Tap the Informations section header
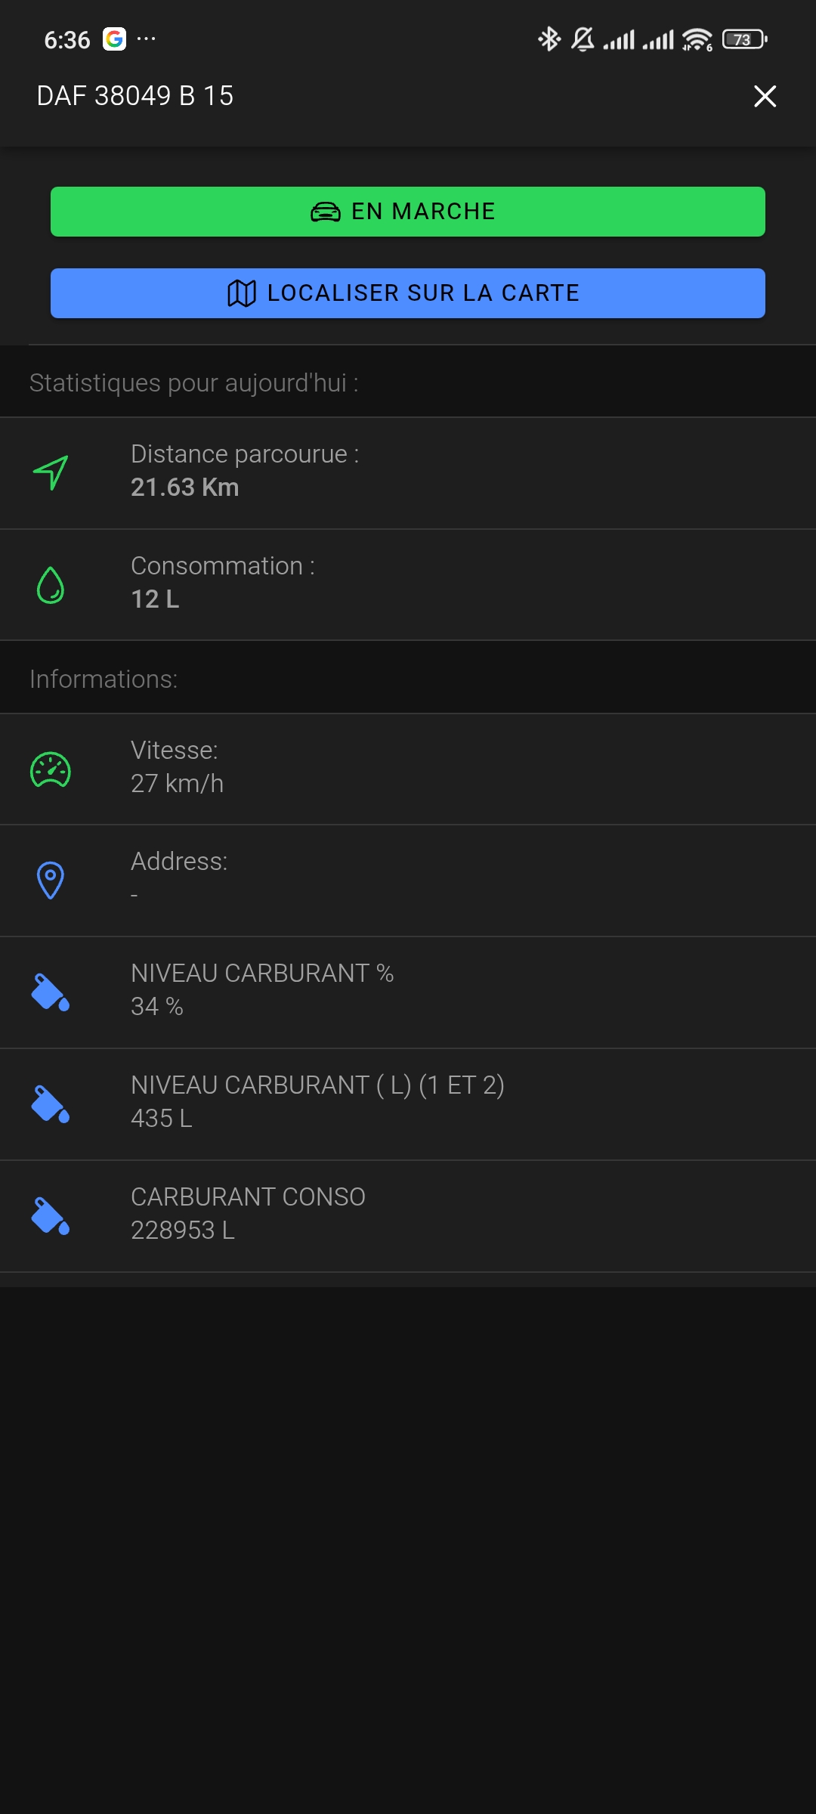 coord(104,679)
